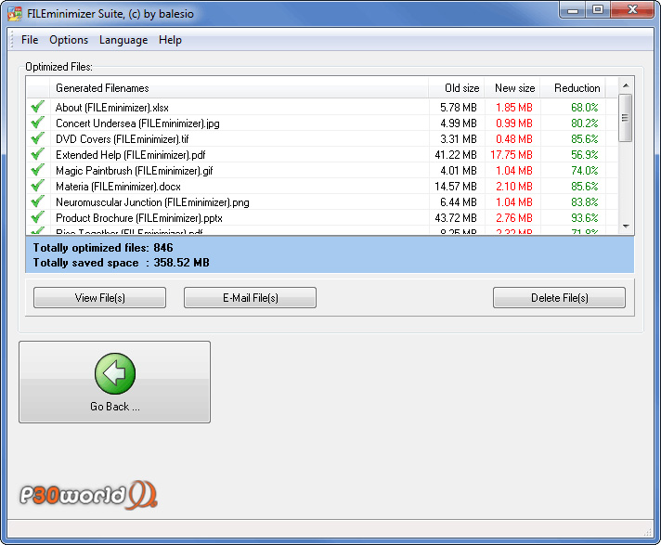Sort by Reduction column header
This screenshot has width=661, height=545.
(x=573, y=88)
